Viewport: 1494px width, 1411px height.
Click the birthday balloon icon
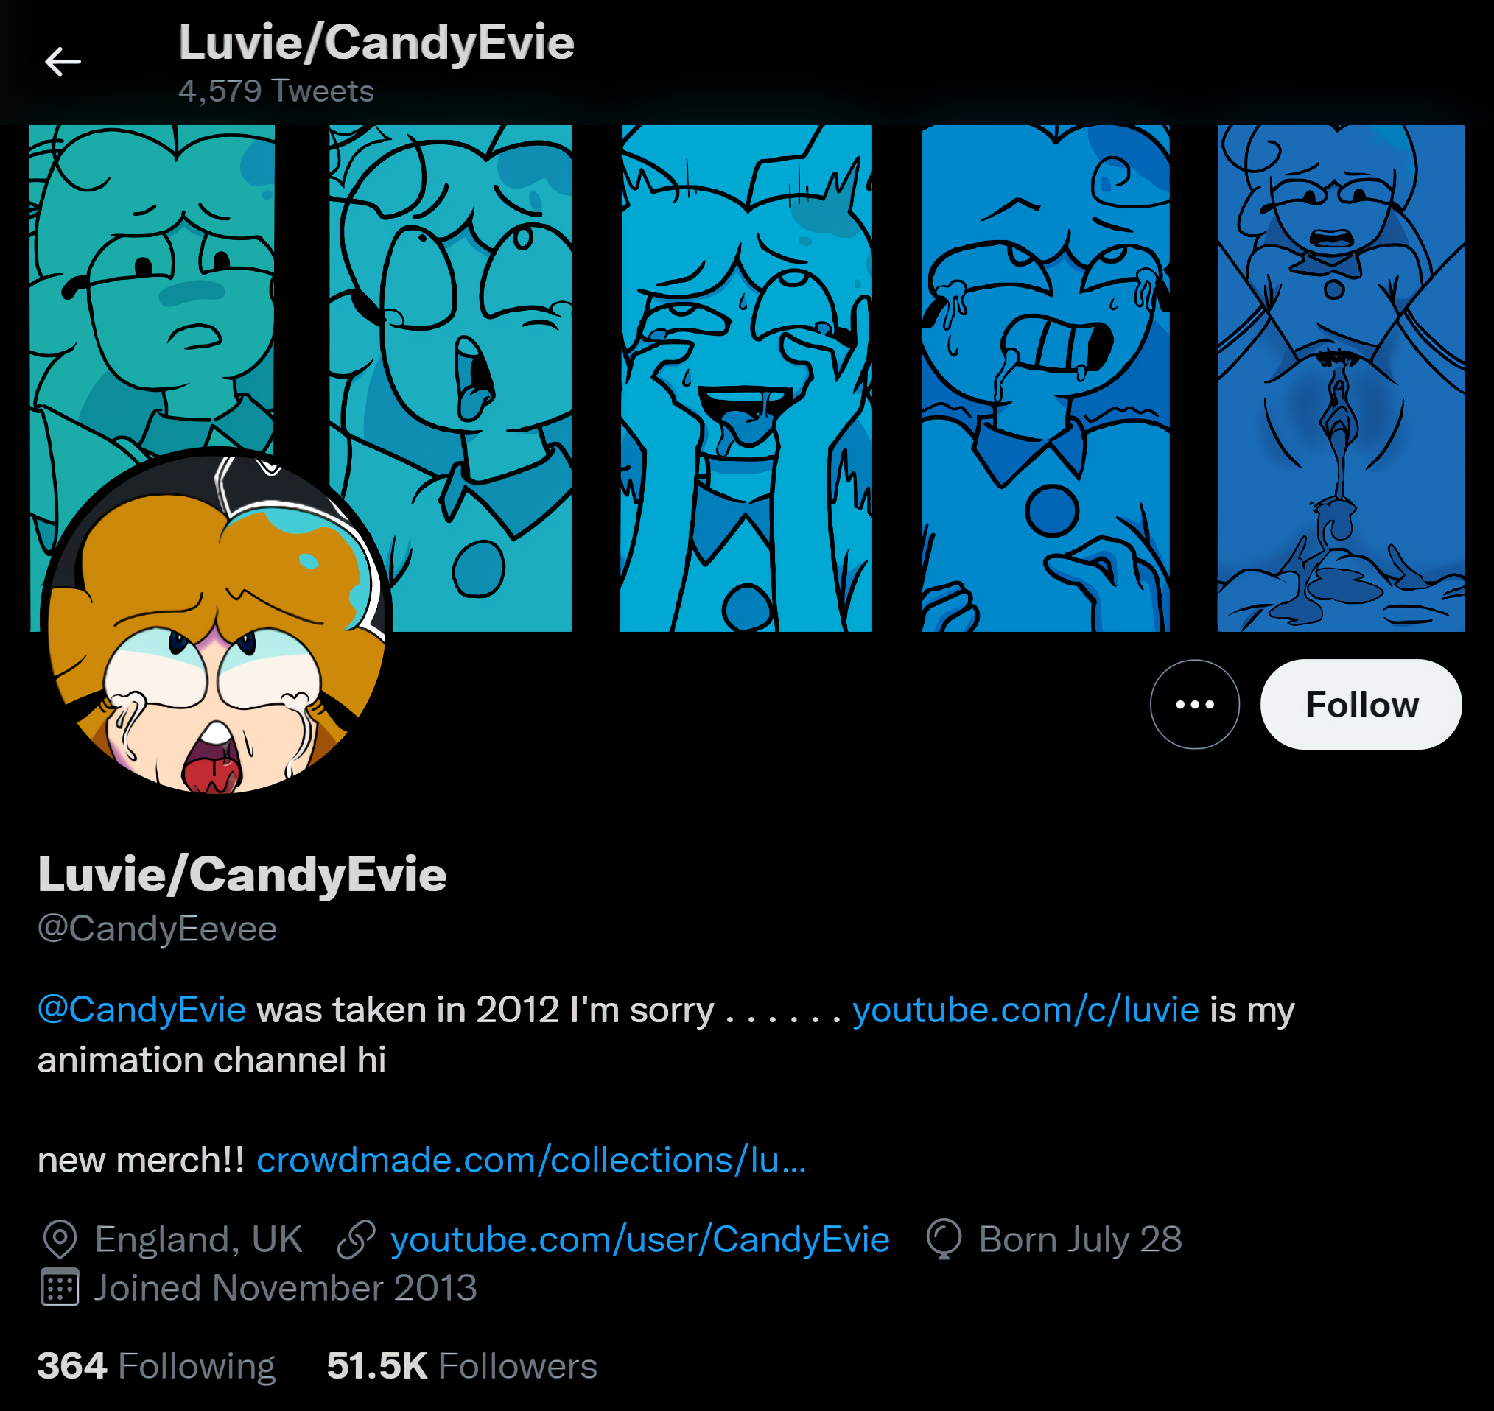[x=944, y=1239]
